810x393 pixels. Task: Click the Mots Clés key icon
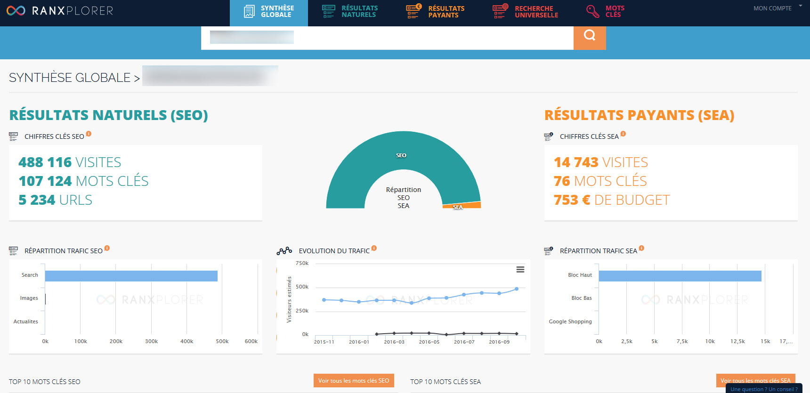pos(592,11)
